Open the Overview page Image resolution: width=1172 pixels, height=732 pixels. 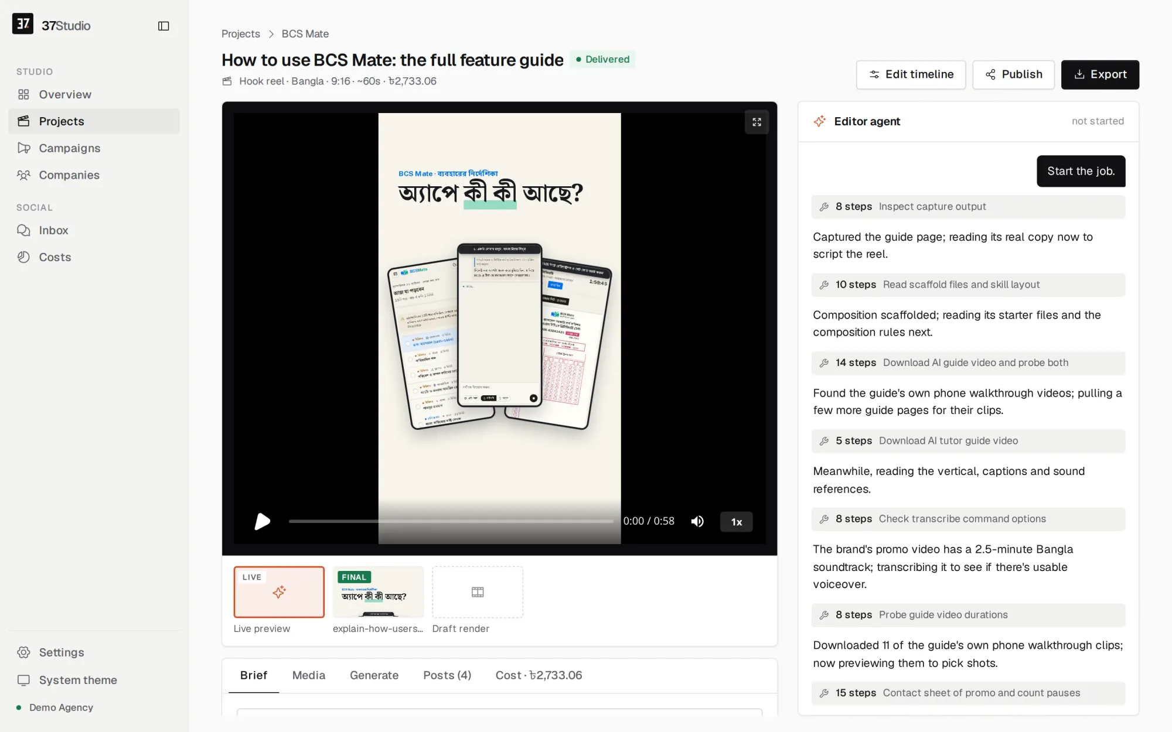94,94
